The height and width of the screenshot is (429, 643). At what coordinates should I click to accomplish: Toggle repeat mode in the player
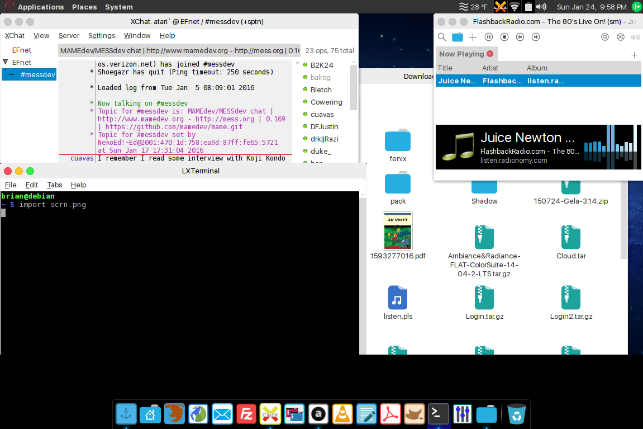(x=605, y=37)
